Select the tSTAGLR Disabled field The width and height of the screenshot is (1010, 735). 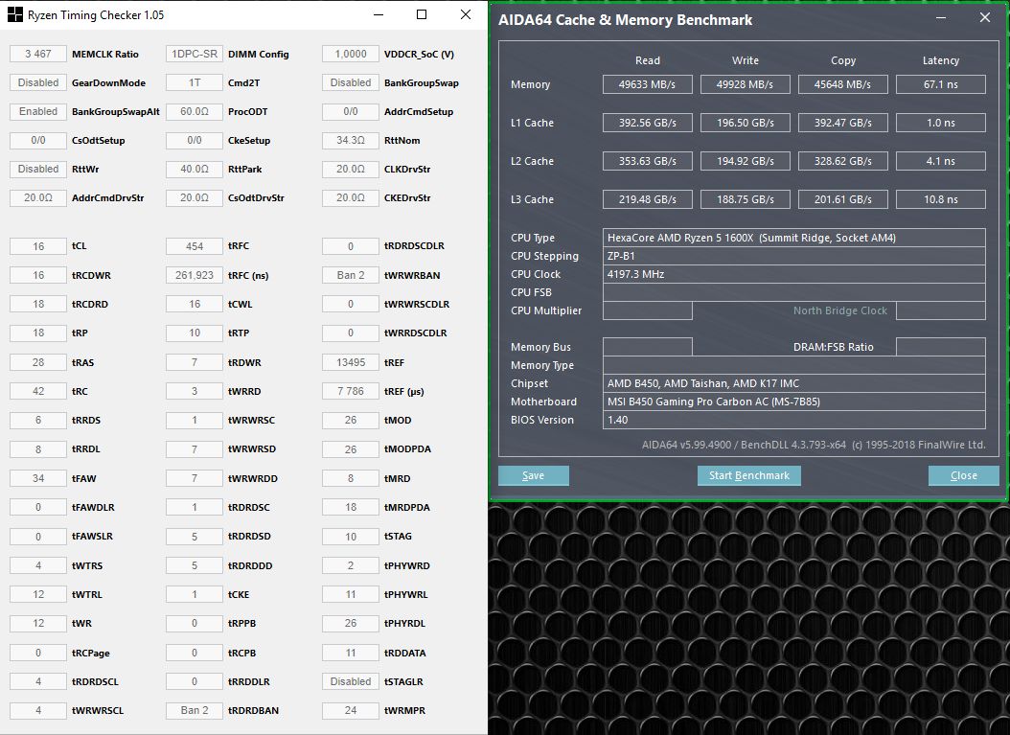coord(351,681)
